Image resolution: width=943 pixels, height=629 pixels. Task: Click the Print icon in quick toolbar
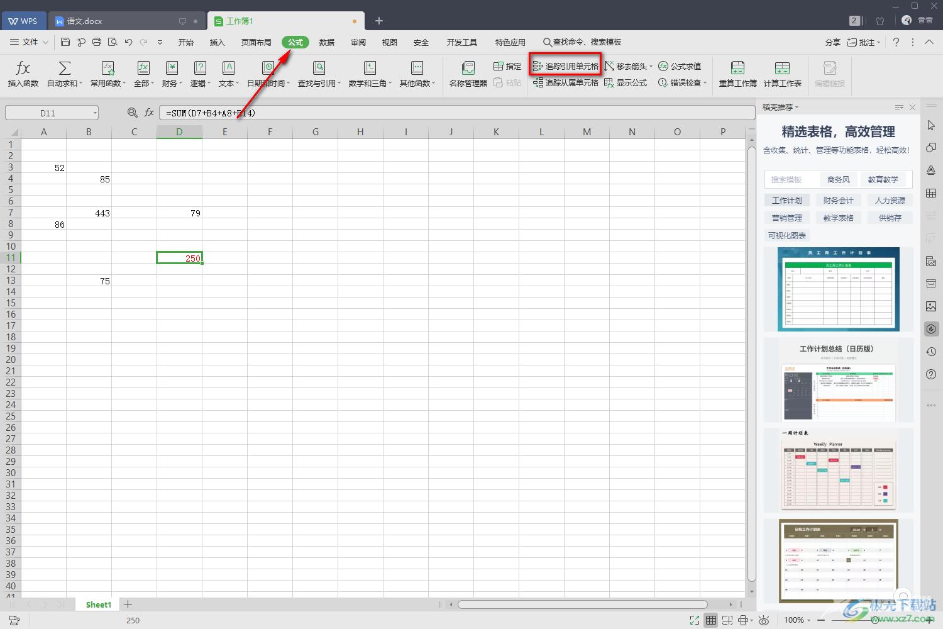coord(97,42)
